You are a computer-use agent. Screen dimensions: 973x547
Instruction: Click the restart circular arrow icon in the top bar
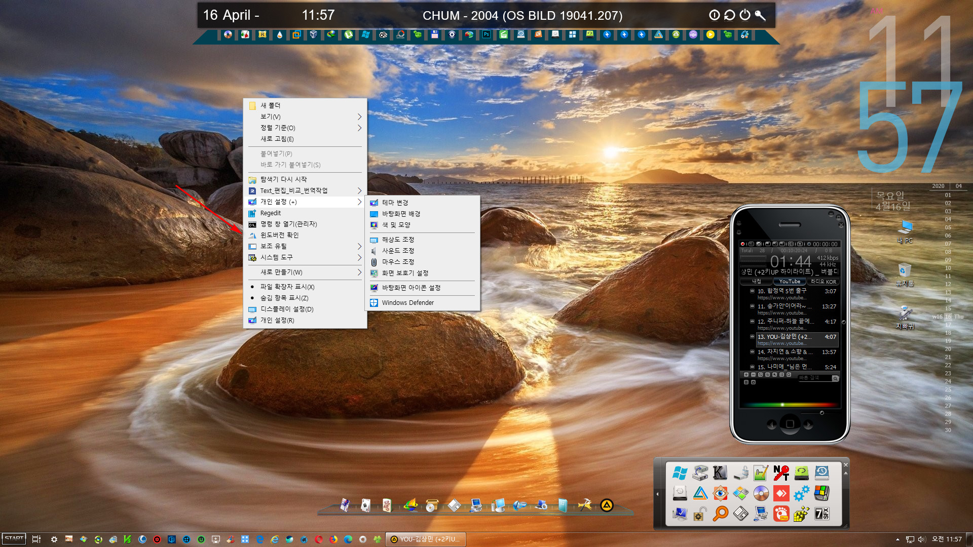coord(730,15)
